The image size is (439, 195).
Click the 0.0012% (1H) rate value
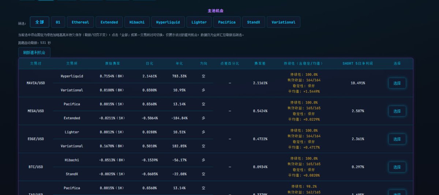tap(112, 132)
